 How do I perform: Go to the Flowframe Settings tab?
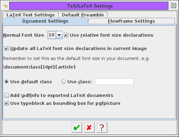coord(131,21)
